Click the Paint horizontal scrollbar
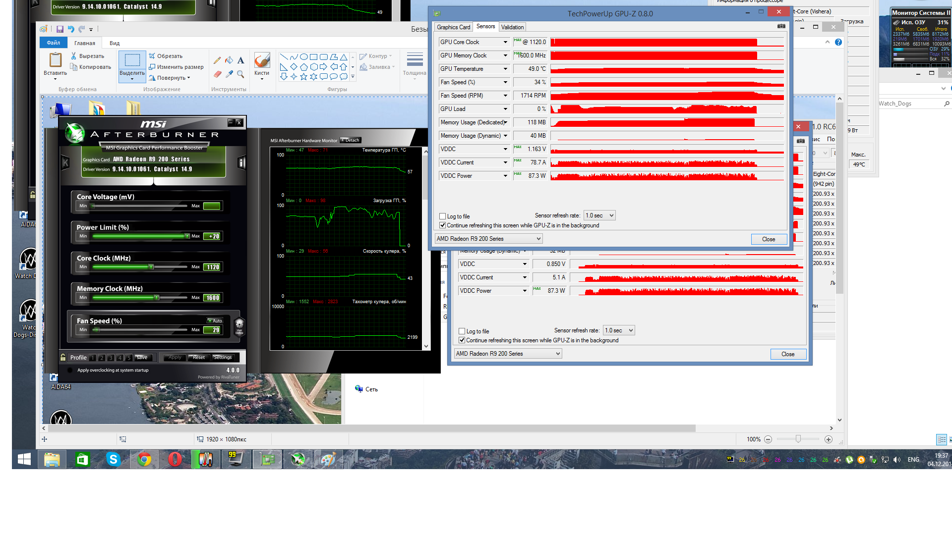The height and width of the screenshot is (535, 952). click(x=372, y=428)
